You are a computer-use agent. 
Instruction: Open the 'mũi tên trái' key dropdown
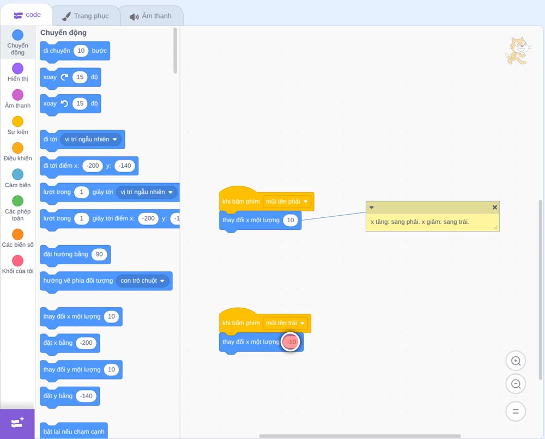pyautogui.click(x=286, y=323)
